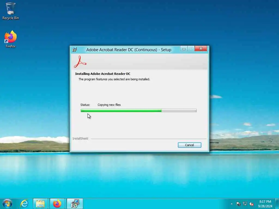Click the muted volume tray icon

[251, 204]
